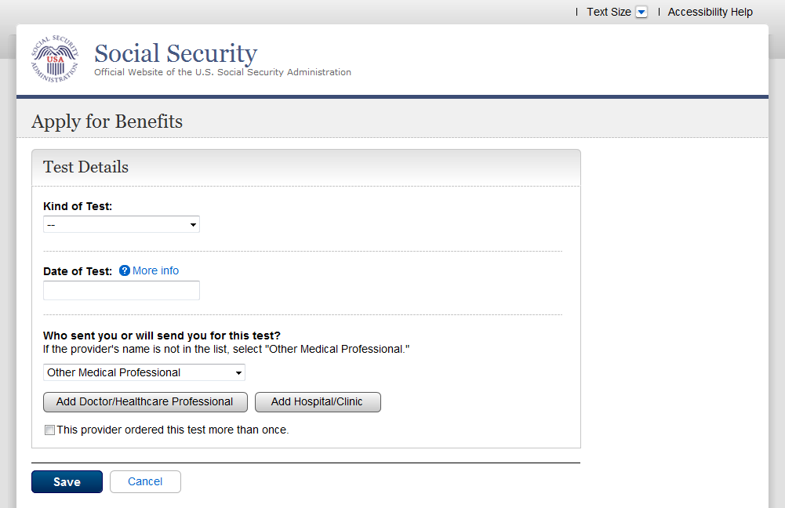Click the 'Apply for Benefits' page heading

coord(107,122)
